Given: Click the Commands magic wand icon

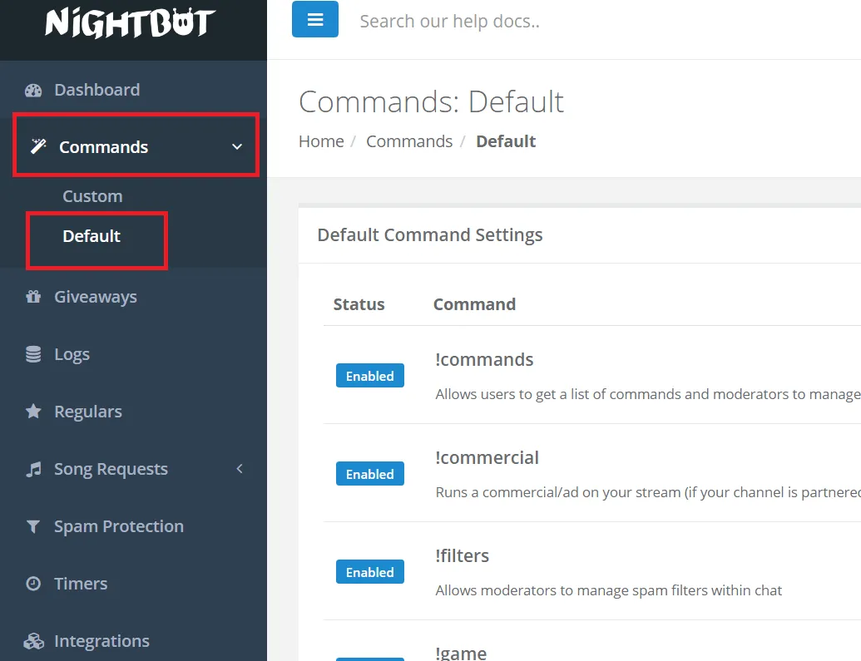Looking at the screenshot, I should coord(38,147).
